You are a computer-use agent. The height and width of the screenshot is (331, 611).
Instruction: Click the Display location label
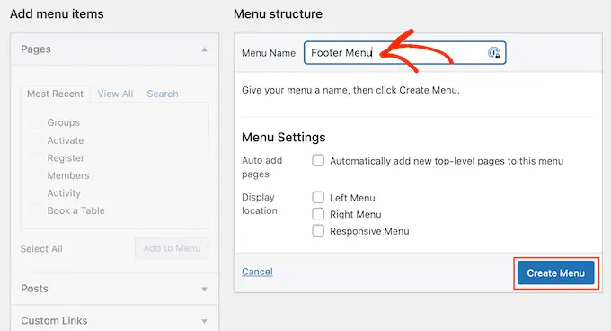pos(260,204)
